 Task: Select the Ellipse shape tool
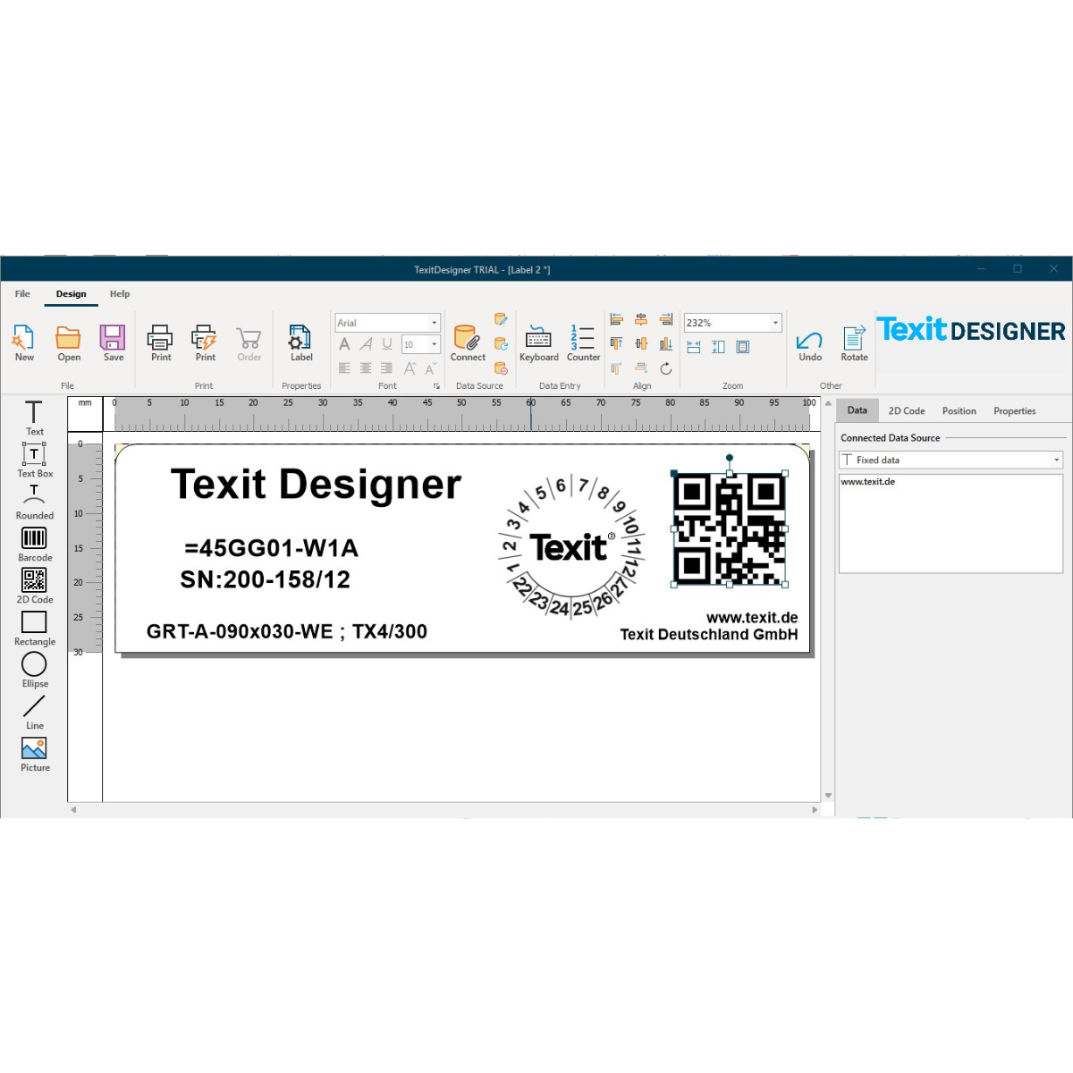(x=34, y=670)
